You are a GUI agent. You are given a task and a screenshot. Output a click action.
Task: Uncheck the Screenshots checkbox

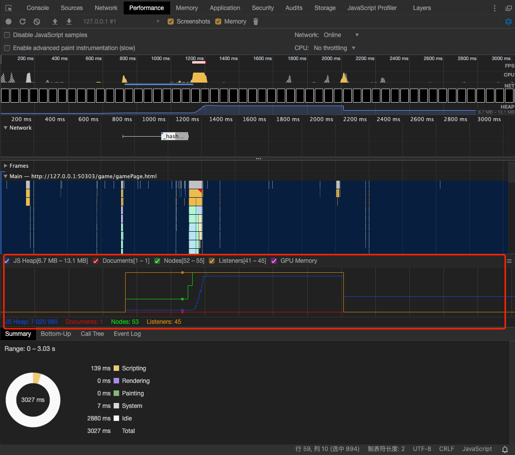coord(171,22)
